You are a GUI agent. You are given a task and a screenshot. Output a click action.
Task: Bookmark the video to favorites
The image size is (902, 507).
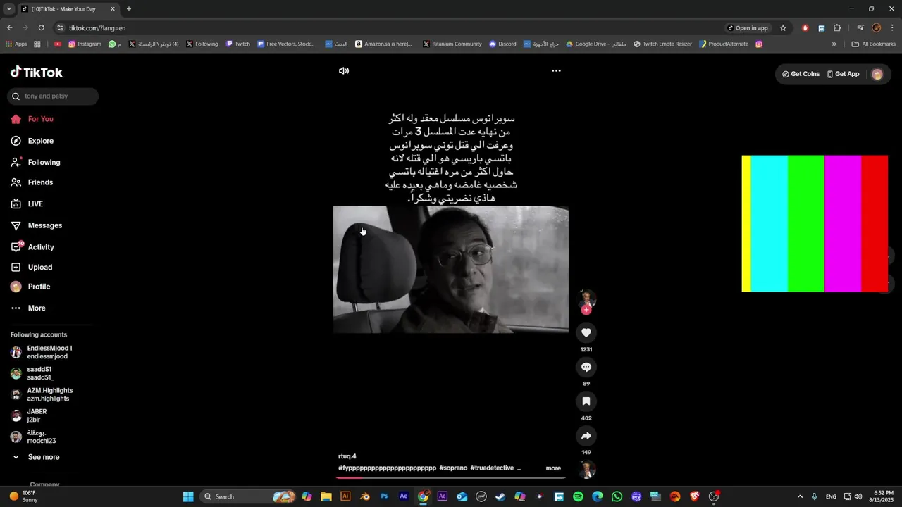tap(586, 401)
